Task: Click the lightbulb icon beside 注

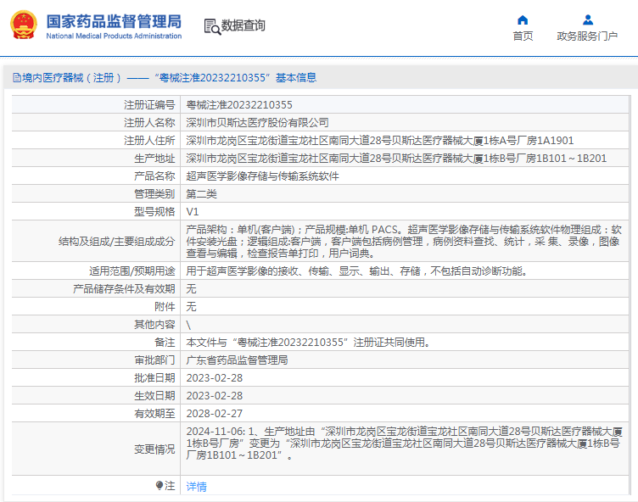Action: (159, 485)
